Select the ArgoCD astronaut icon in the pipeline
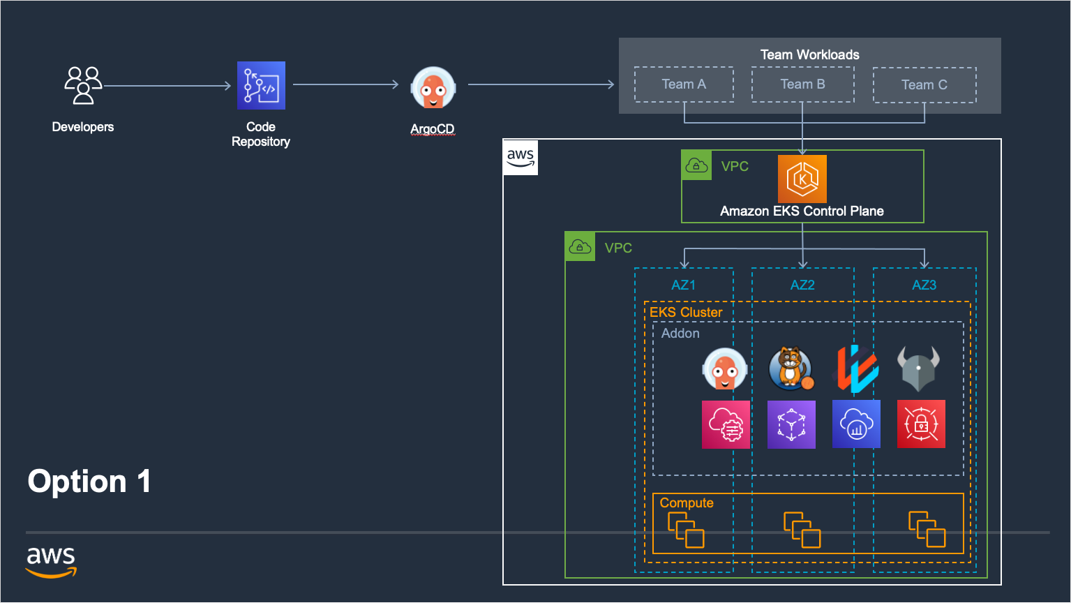Image resolution: width=1071 pixels, height=603 pixels. pyautogui.click(x=433, y=87)
